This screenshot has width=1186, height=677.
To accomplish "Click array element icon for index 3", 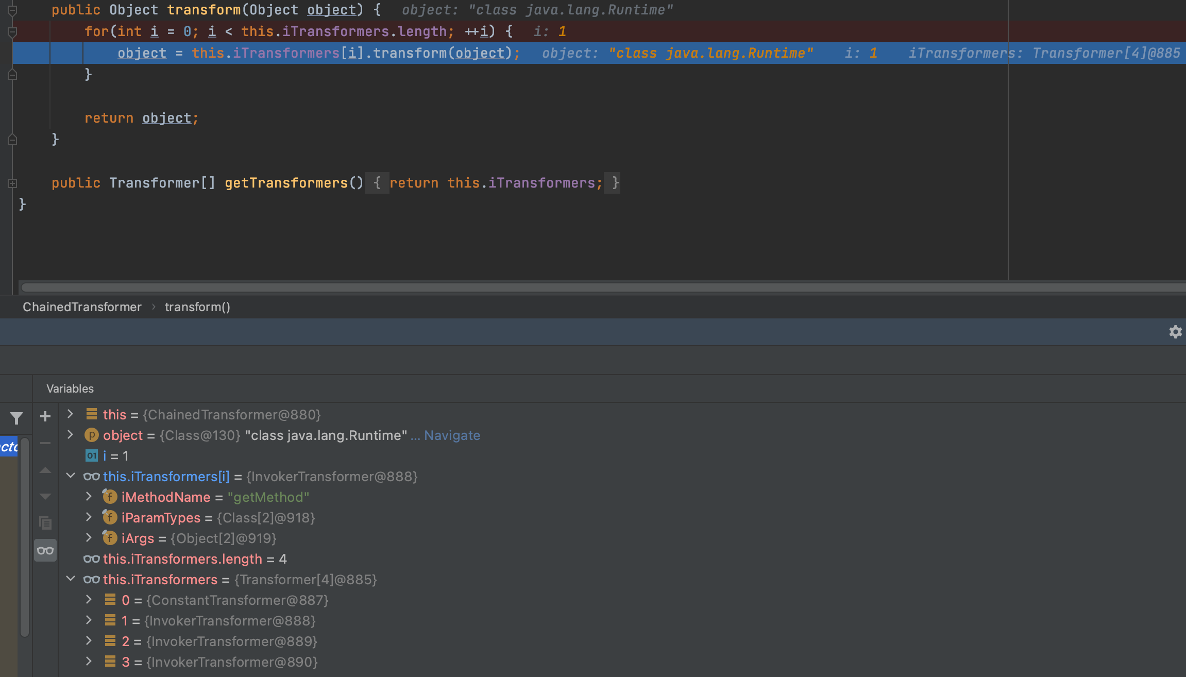I will [110, 661].
